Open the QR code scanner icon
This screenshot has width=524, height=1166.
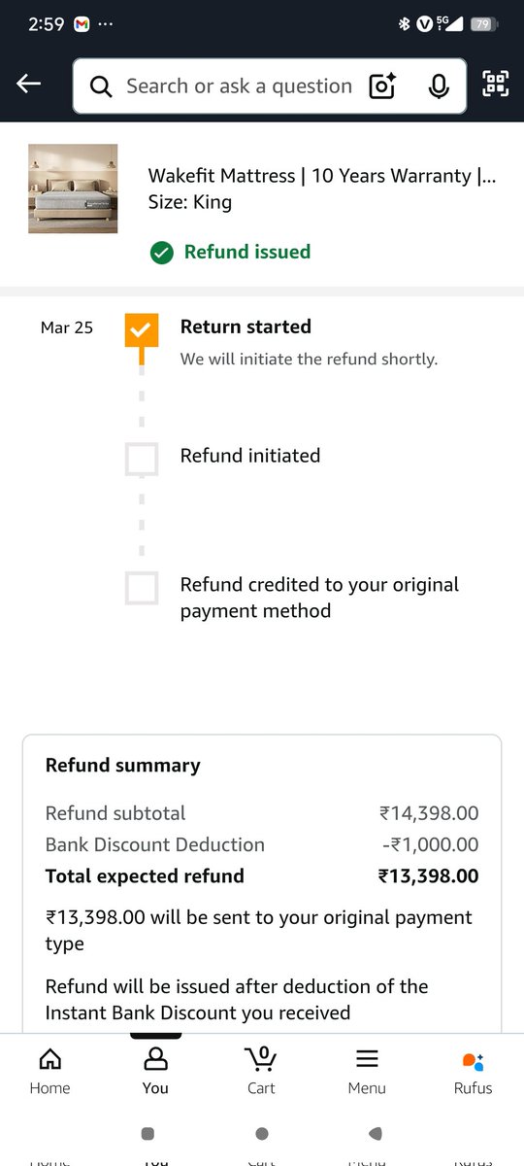[x=496, y=85]
